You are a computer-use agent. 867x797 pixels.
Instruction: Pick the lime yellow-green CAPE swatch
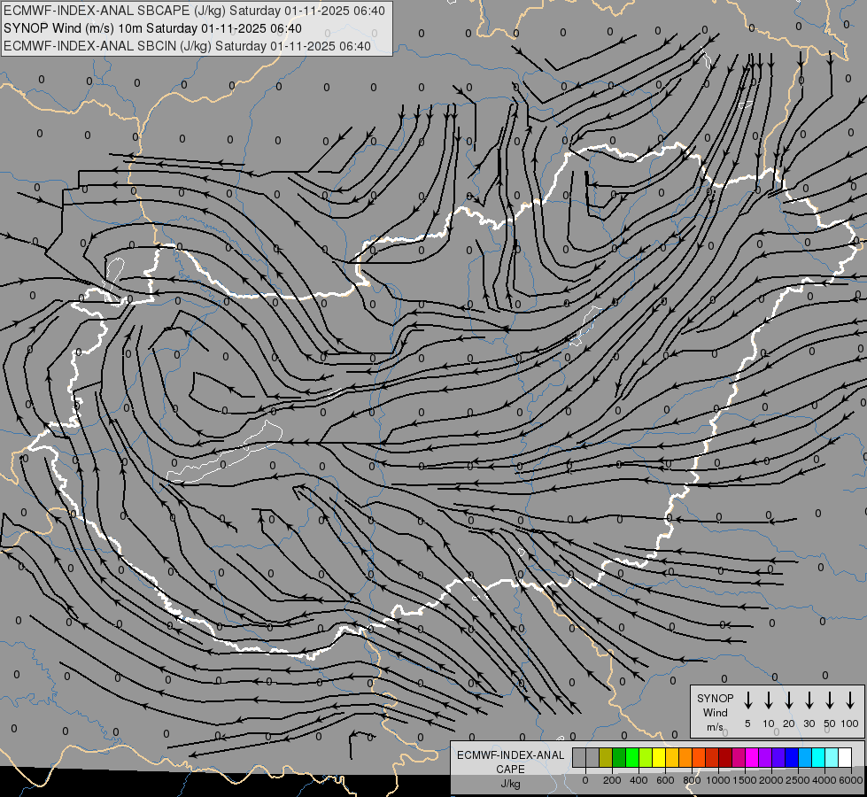coord(646,757)
